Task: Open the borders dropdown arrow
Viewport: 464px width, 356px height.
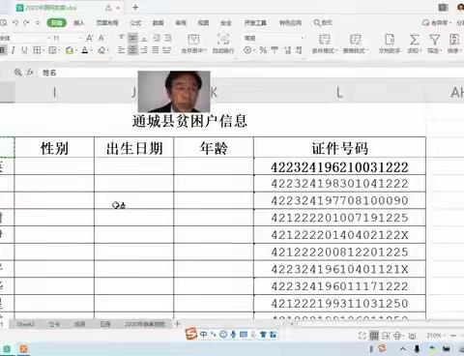Action: coord(43,50)
